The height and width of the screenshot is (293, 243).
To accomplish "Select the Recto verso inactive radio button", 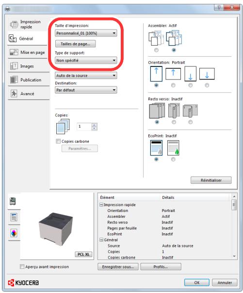I will coord(157,122).
